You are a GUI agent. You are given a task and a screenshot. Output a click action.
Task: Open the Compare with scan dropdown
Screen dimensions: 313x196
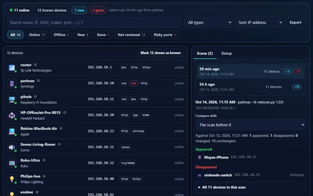coord(250,125)
